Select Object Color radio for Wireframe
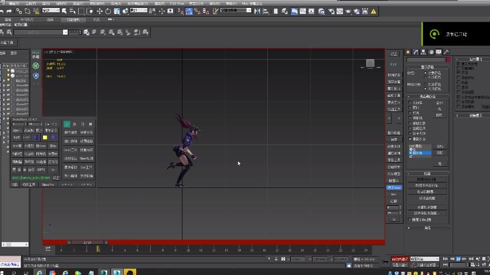 [x=425, y=73]
